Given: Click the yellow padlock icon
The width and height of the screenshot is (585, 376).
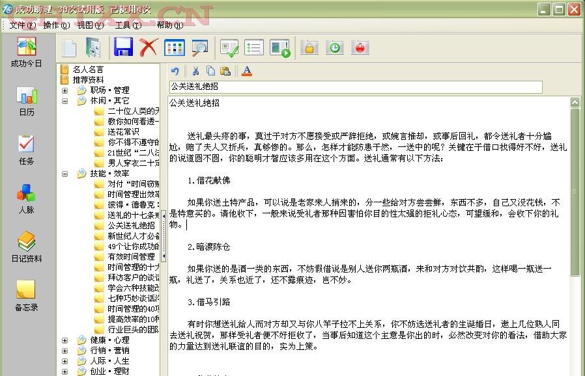Looking at the screenshot, I should point(309,47).
